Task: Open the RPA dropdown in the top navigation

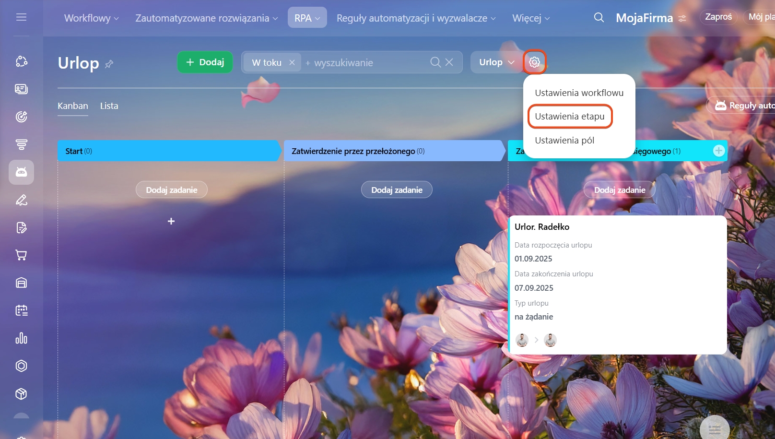Action: click(x=307, y=18)
